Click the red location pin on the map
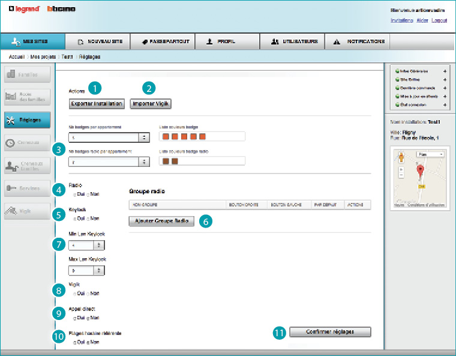This screenshot has height=356, width=456. tap(420, 171)
